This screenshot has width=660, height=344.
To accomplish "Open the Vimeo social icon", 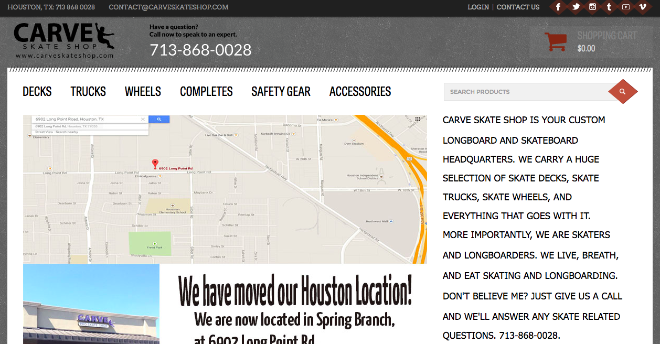I will [x=643, y=7].
